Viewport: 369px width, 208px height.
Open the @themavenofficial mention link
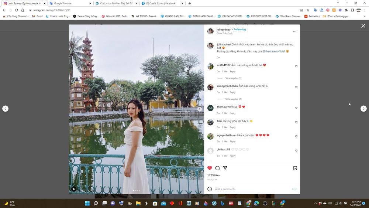point(273,51)
